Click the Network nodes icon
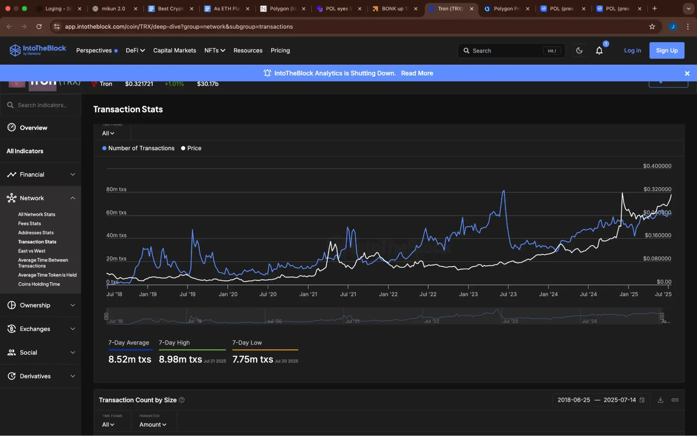The height and width of the screenshot is (436, 697). (12, 198)
